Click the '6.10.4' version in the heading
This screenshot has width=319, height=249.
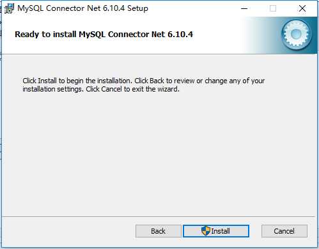point(180,35)
